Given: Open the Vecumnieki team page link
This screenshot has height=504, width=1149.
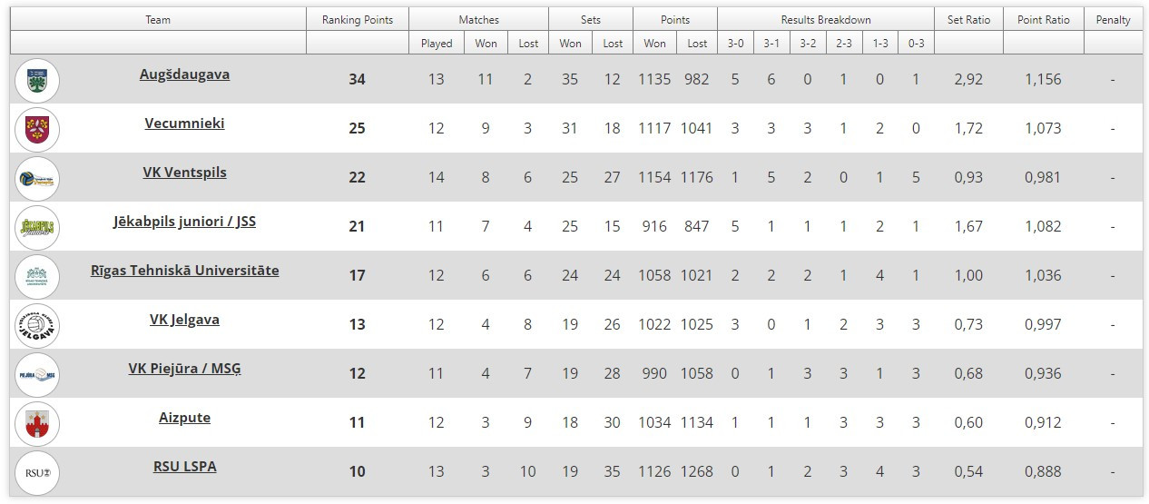Looking at the screenshot, I should pos(184,124).
